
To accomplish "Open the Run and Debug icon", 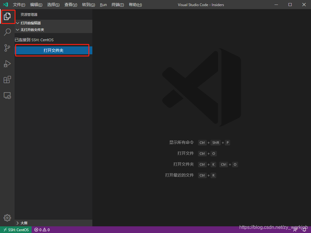I will (7, 64).
